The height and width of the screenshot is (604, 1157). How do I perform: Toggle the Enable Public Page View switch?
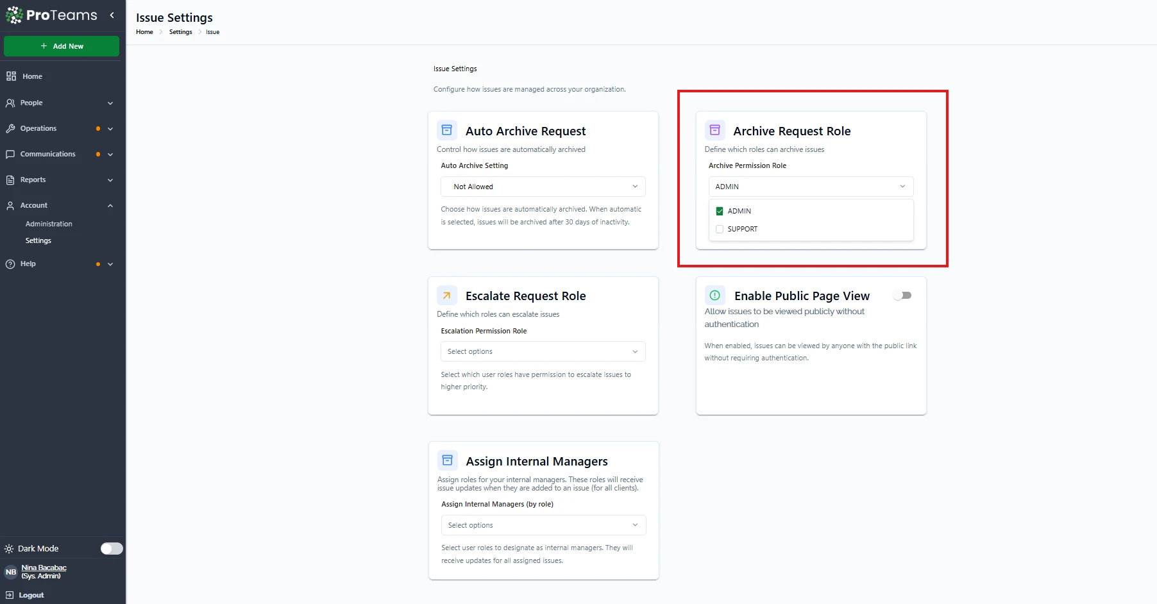pos(902,296)
